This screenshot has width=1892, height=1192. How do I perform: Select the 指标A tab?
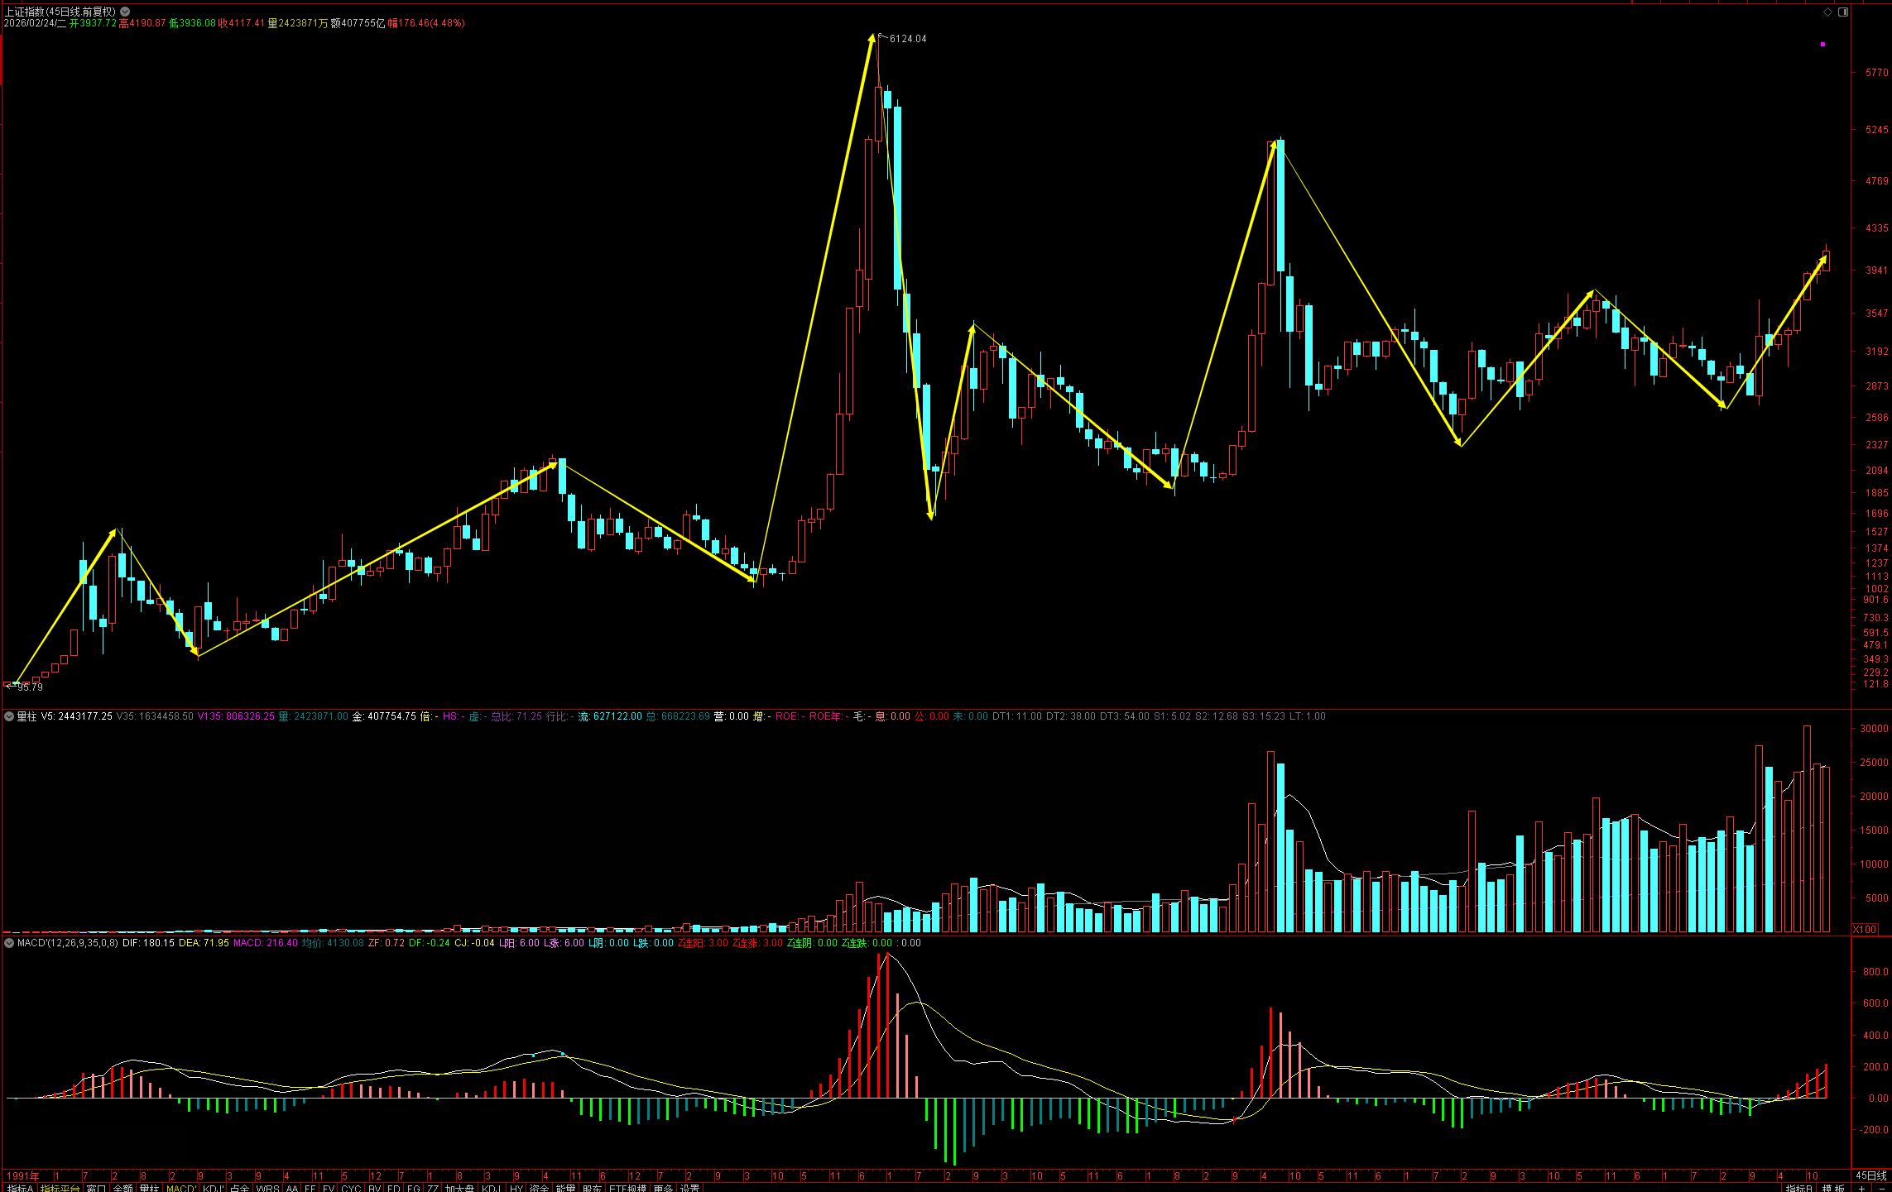point(20,1188)
